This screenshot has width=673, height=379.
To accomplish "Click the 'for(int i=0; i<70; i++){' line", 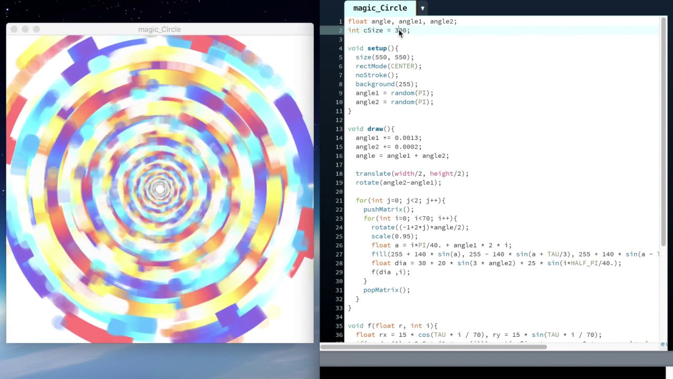I will [x=410, y=218].
